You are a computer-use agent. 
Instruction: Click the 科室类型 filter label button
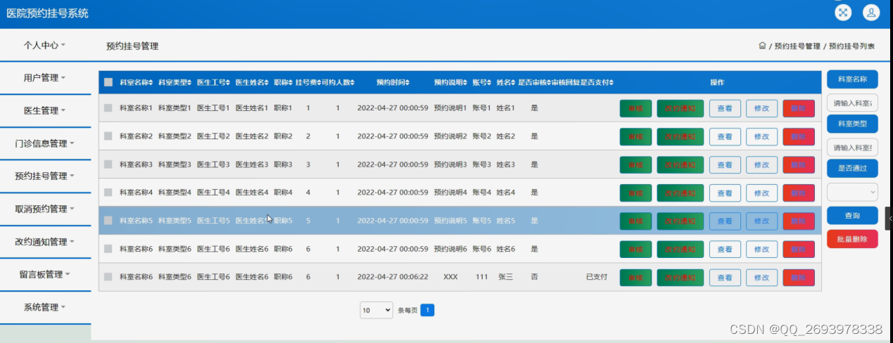coord(852,124)
